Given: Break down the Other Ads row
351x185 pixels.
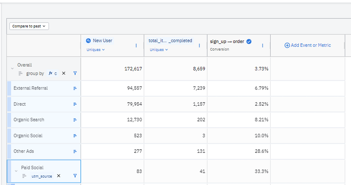Looking at the screenshot, I should [x=75, y=151].
